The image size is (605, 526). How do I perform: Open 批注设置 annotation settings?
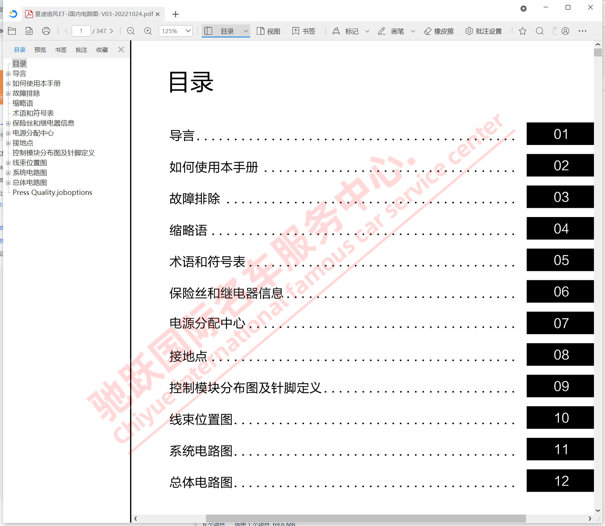tap(483, 31)
